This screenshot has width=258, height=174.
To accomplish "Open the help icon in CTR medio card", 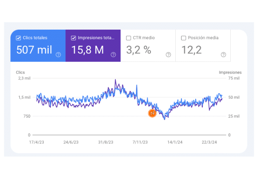I will click(168, 55).
